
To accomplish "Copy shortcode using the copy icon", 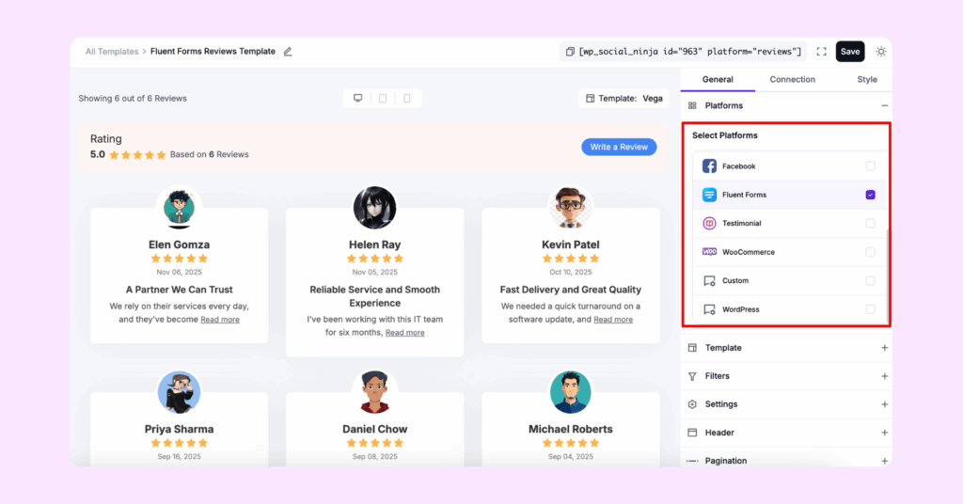I will pyautogui.click(x=570, y=52).
